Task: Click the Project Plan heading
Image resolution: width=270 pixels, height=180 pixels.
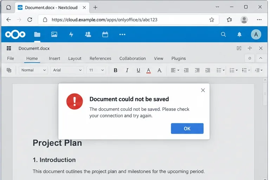Action: (57, 143)
